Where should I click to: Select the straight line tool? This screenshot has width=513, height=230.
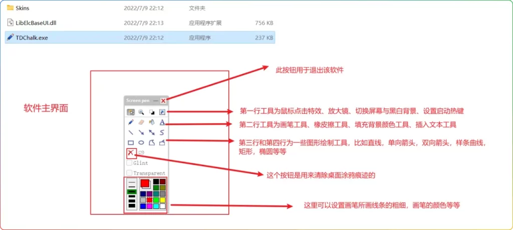tap(131, 133)
